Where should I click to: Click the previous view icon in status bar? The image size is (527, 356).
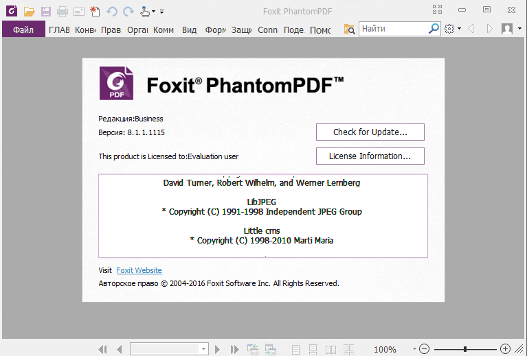pyautogui.click(x=252, y=349)
